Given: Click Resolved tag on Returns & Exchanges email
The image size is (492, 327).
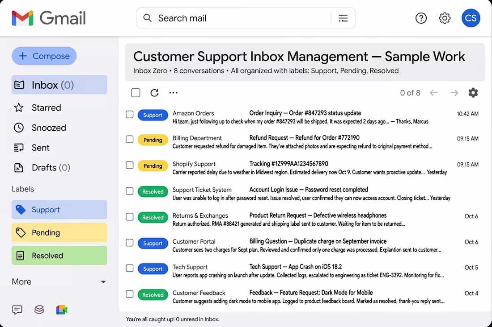Looking at the screenshot, I should click(153, 217).
